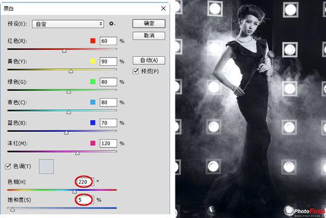Select the 色相(H) hue value field

(85, 182)
